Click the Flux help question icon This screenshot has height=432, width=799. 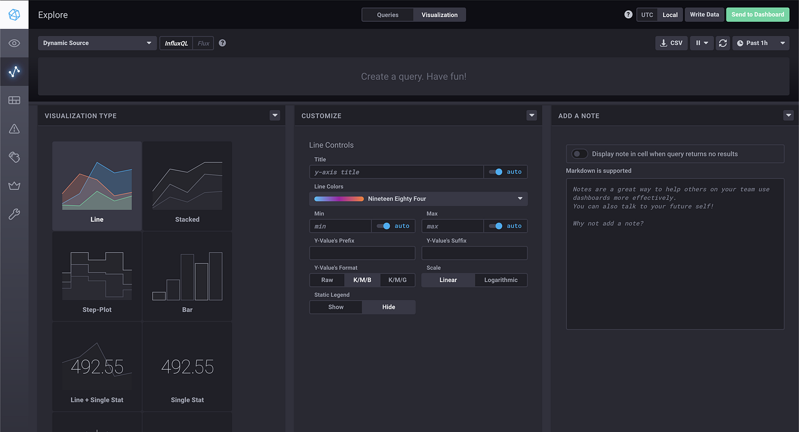coord(223,43)
